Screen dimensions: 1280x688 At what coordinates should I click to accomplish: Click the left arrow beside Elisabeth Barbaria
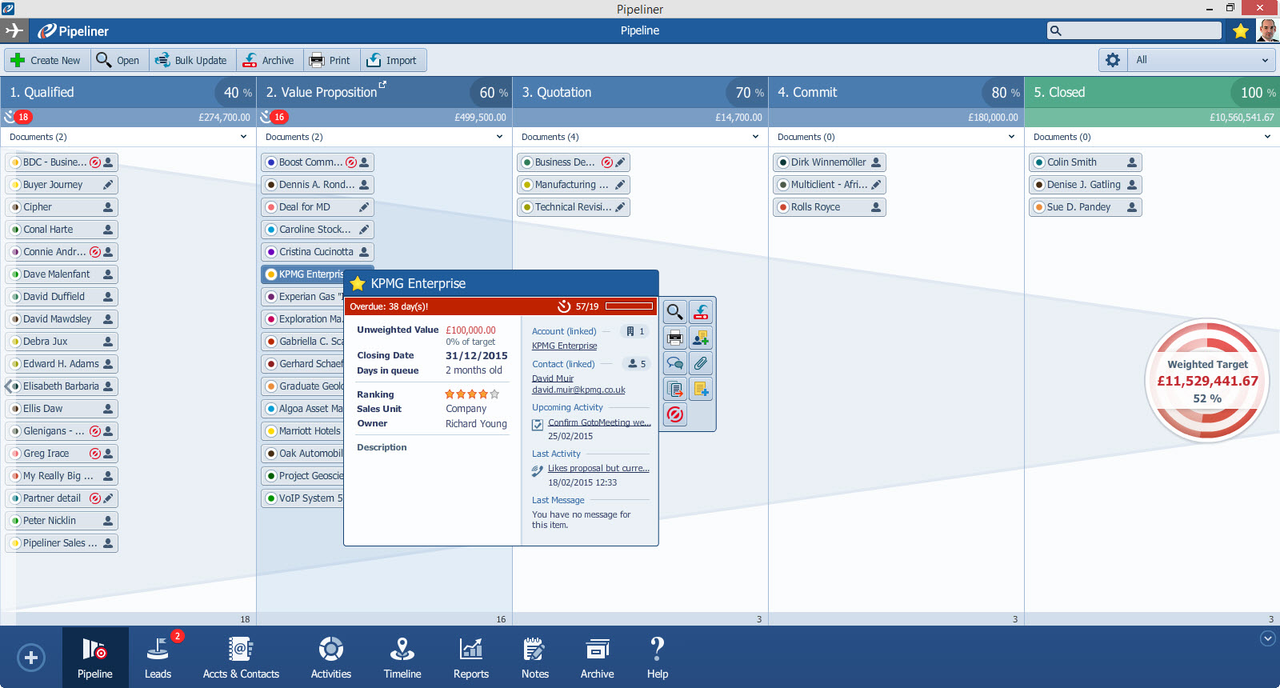(x=8, y=386)
